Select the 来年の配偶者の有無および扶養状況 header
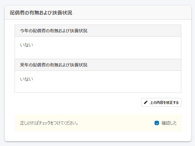The width and height of the screenshot is (195, 146). [x=53, y=65]
